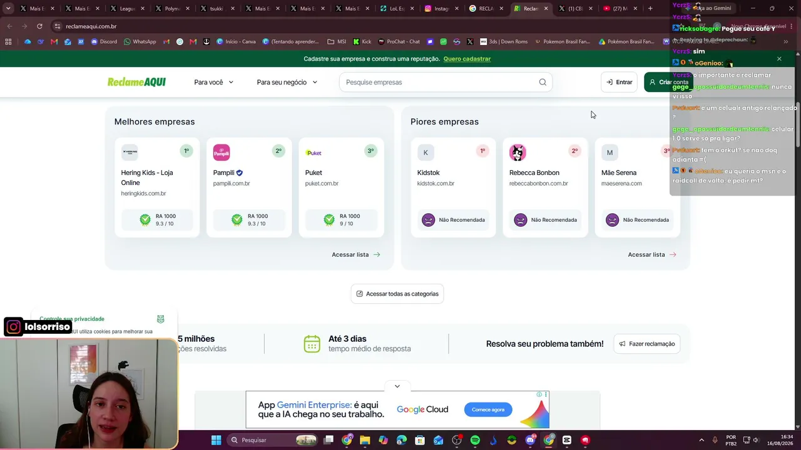Open the 3ds | Down Roms bookmark

[504, 42]
